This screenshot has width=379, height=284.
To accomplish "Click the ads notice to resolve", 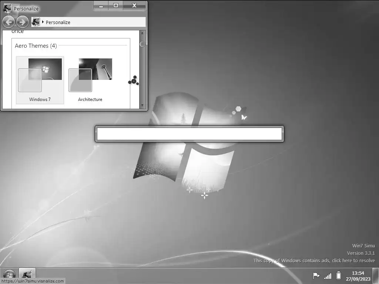I will coord(314,261).
